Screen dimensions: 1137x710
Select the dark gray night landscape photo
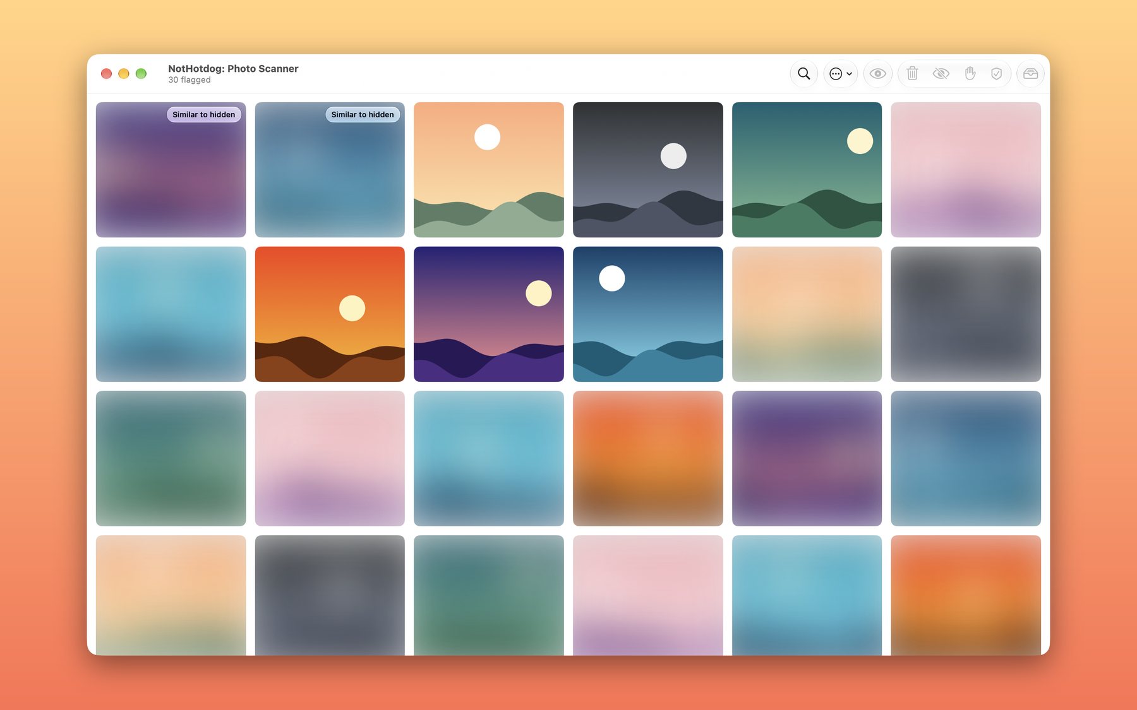(648, 170)
